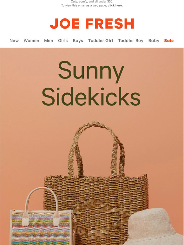Open the 'click here' web page link
Viewport: 184px width, 245px height.
[x=115, y=5]
